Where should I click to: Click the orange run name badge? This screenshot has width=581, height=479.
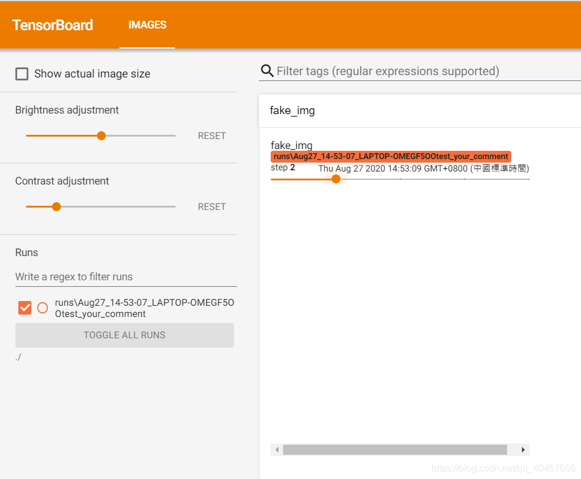(391, 157)
